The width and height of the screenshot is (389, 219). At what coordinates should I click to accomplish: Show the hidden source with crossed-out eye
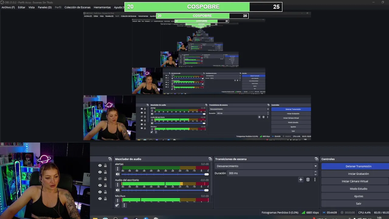[100, 179]
